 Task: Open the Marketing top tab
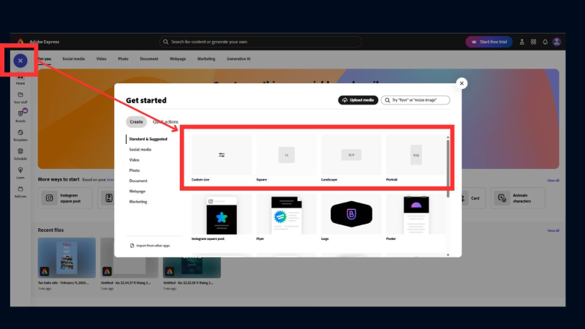click(206, 59)
